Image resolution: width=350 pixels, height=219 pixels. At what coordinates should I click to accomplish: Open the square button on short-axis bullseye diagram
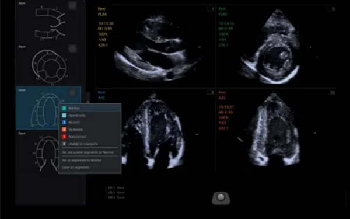(x=72, y=48)
